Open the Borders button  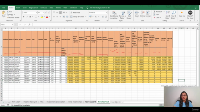point(36,16)
